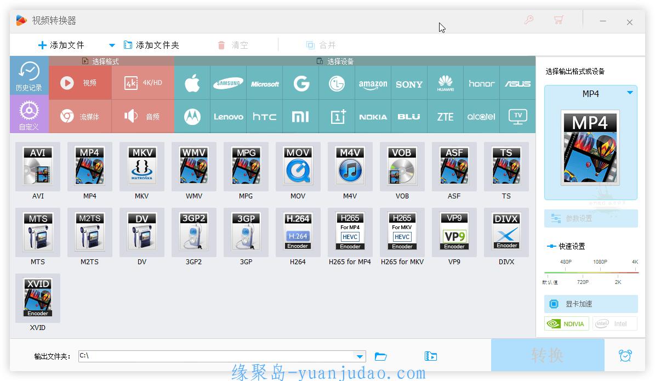This screenshot has width=655, height=381.
Task: Pick the H264 encoder format
Action: (x=298, y=232)
